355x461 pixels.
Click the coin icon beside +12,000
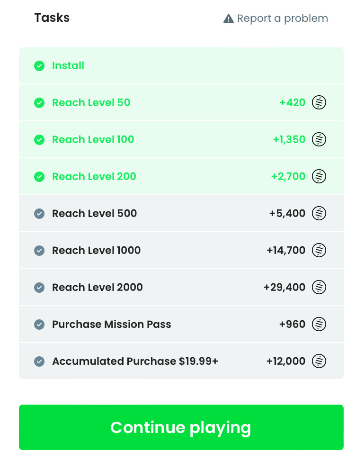click(319, 361)
